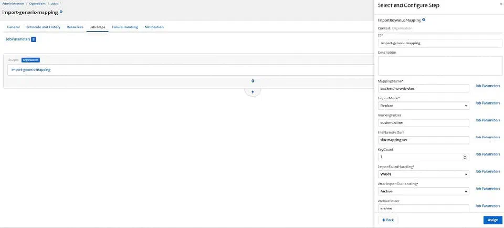Screen dimensions: 504x228
Task: Navigate to Administration breadcrumb
Action: (13, 4)
